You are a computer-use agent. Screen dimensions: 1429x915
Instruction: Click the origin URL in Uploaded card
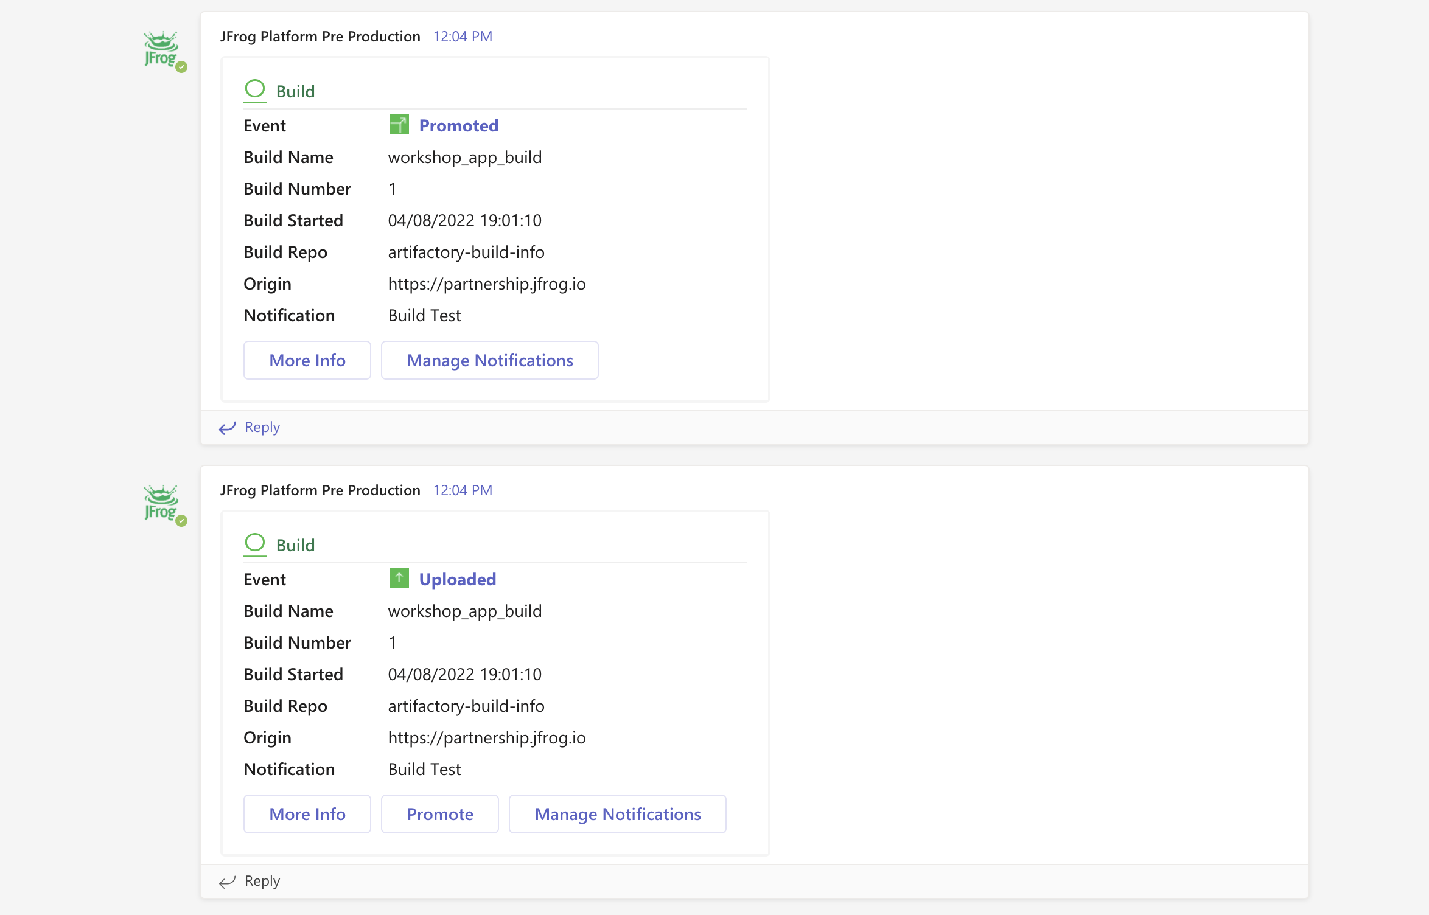(x=487, y=737)
